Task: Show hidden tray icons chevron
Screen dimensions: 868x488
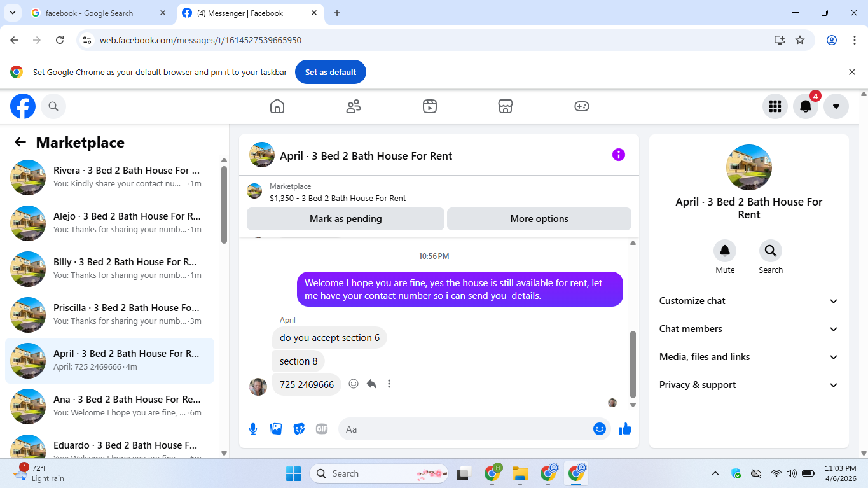Action: 715,473
